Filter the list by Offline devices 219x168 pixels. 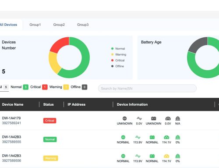(x=79, y=87)
